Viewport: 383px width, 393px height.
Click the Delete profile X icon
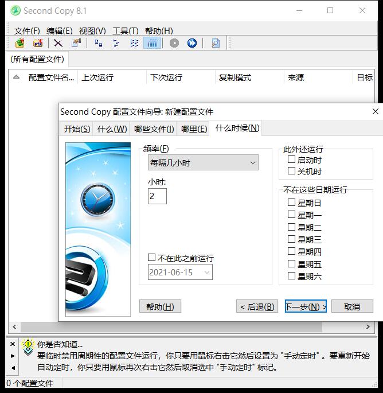tap(58, 43)
